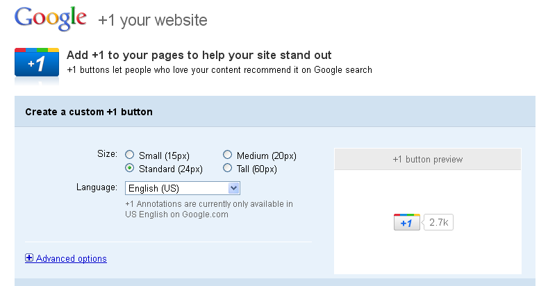Open the Language dropdown arrow

coord(234,188)
